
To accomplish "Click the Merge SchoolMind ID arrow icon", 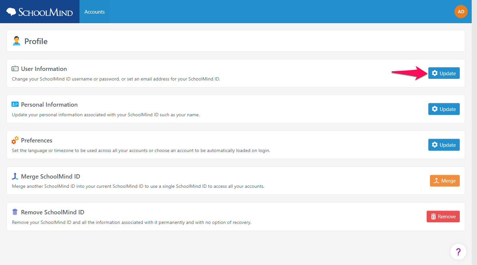I will pos(15,176).
